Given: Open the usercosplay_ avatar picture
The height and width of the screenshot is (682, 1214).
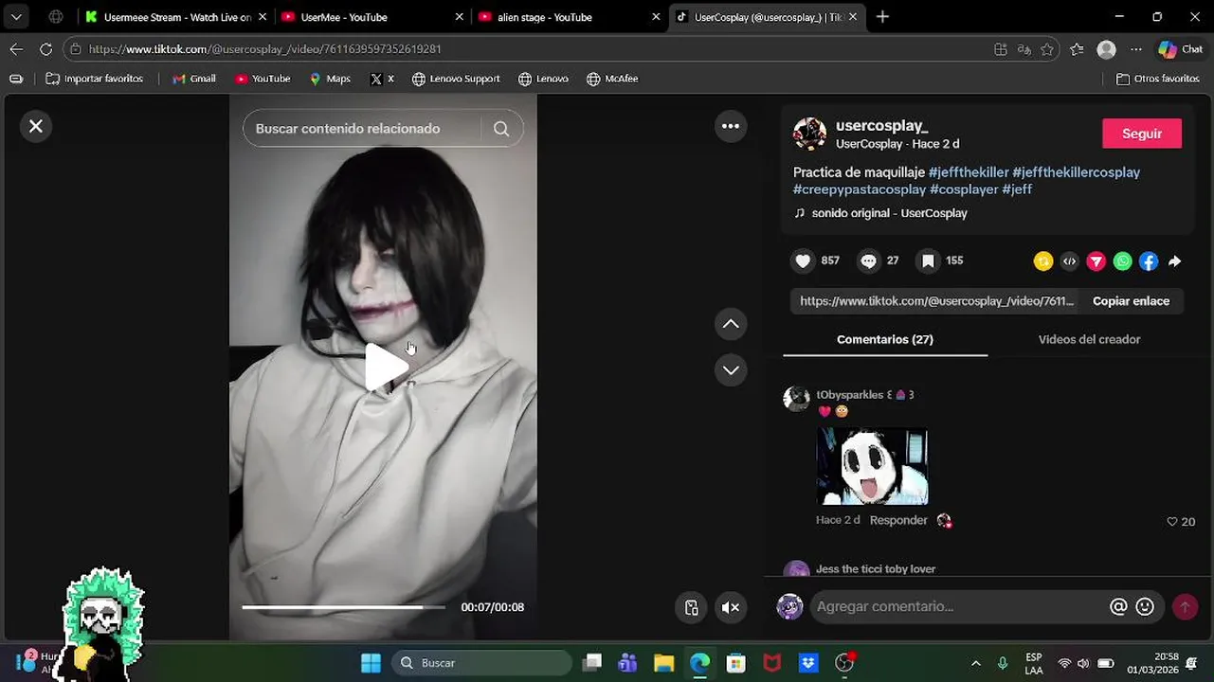Looking at the screenshot, I should pyautogui.click(x=809, y=135).
